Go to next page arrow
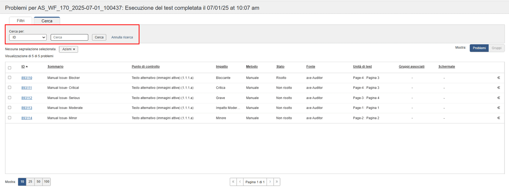This screenshot has height=191, width=509. pos(270,182)
